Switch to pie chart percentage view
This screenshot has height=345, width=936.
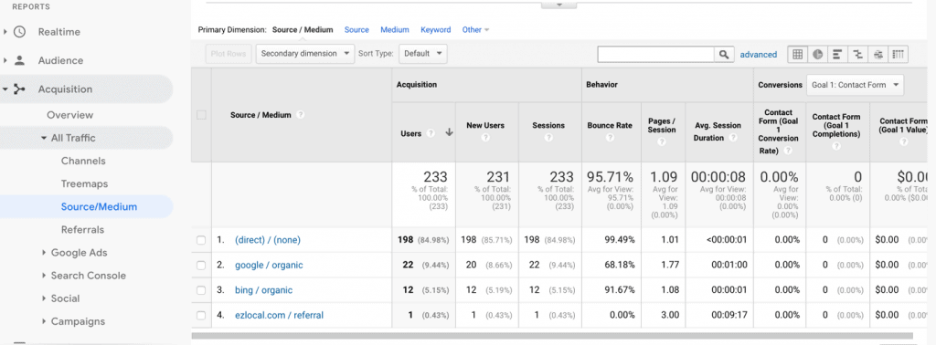(x=817, y=54)
